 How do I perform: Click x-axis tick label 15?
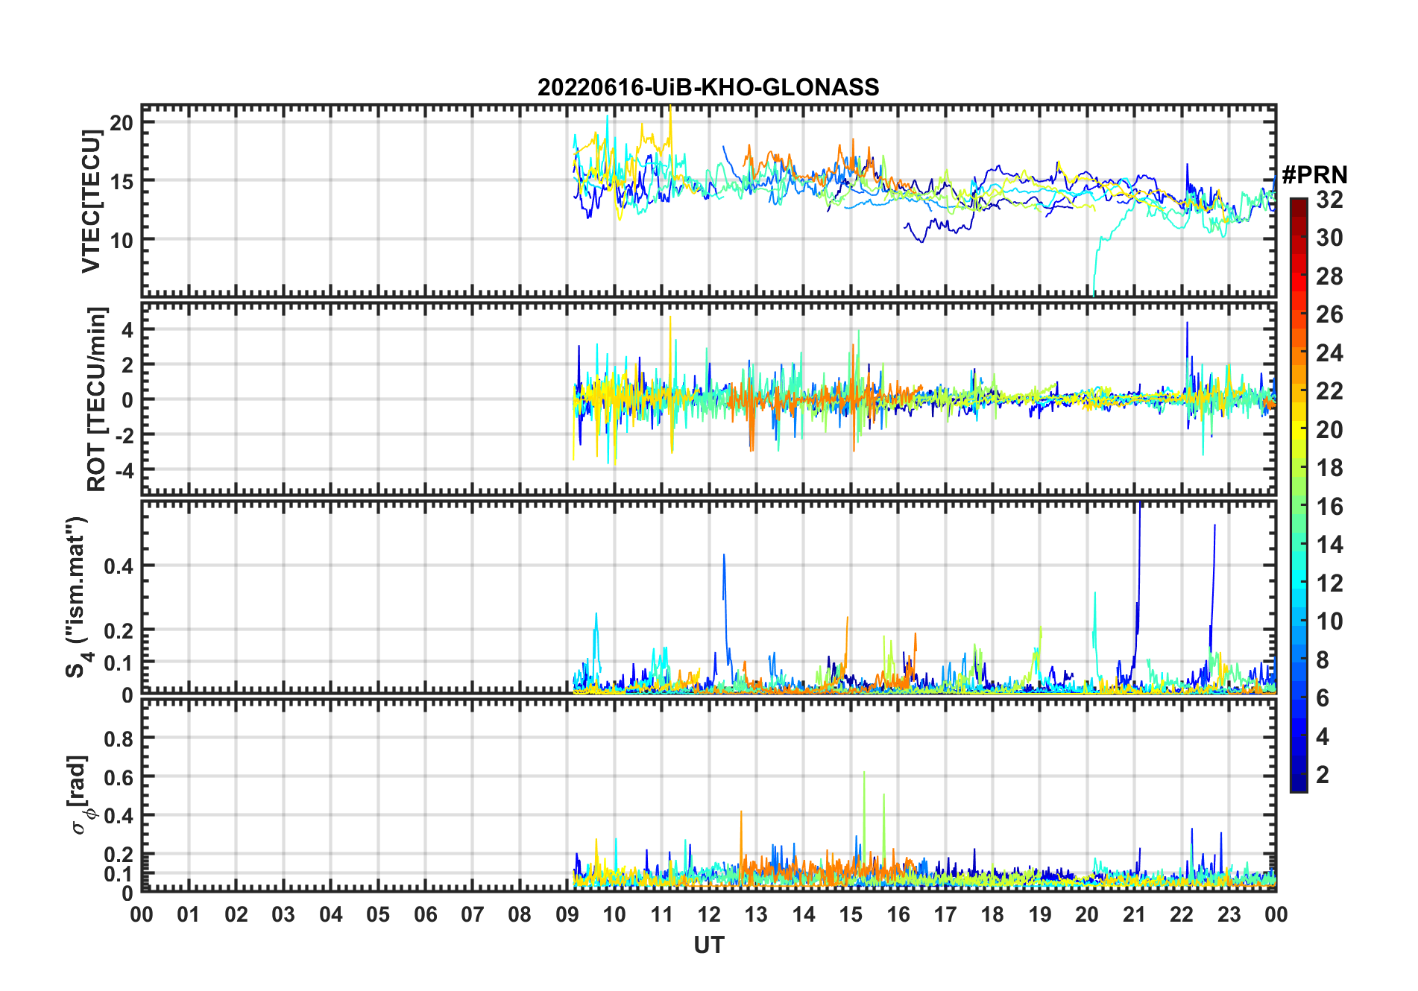tap(851, 915)
